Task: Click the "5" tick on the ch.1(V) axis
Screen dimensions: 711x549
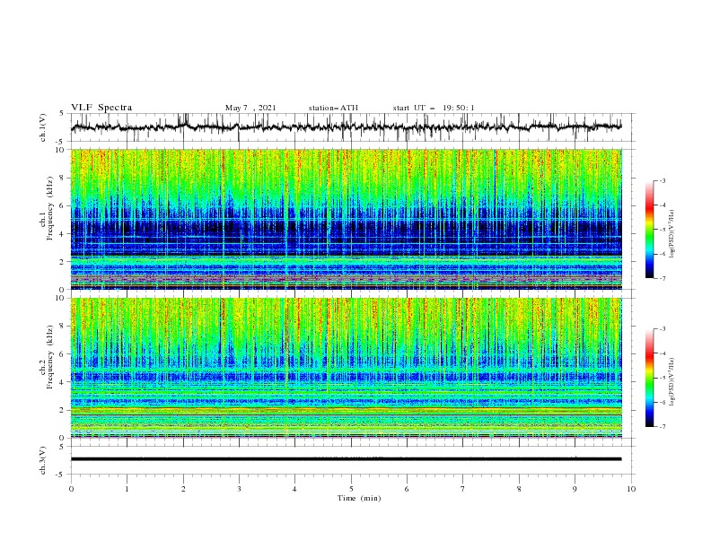Action: [62, 113]
